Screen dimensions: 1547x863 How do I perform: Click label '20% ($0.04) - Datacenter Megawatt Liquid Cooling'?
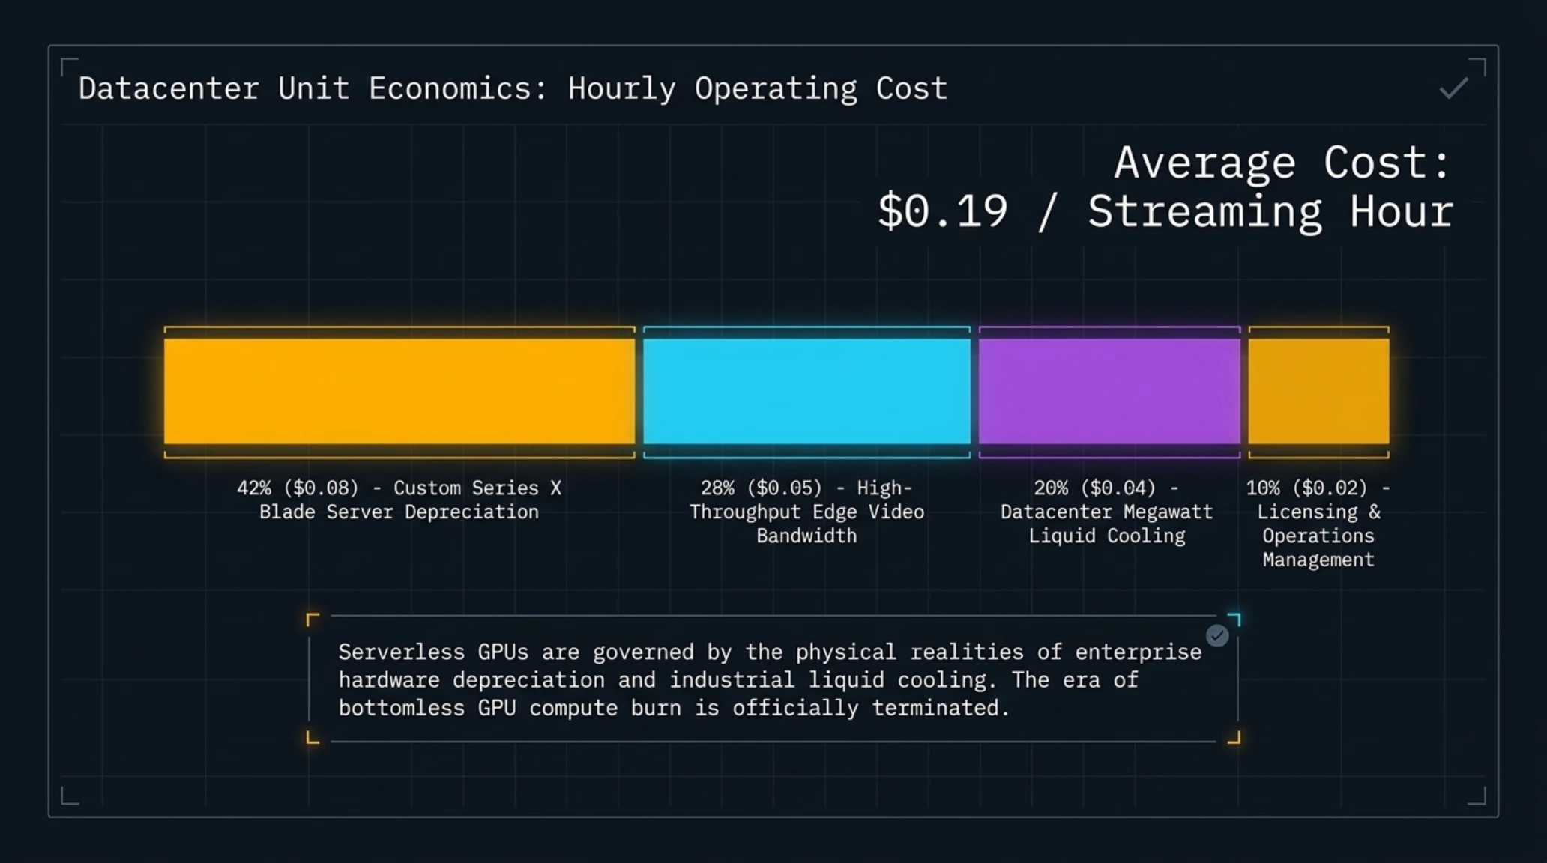click(x=1106, y=512)
